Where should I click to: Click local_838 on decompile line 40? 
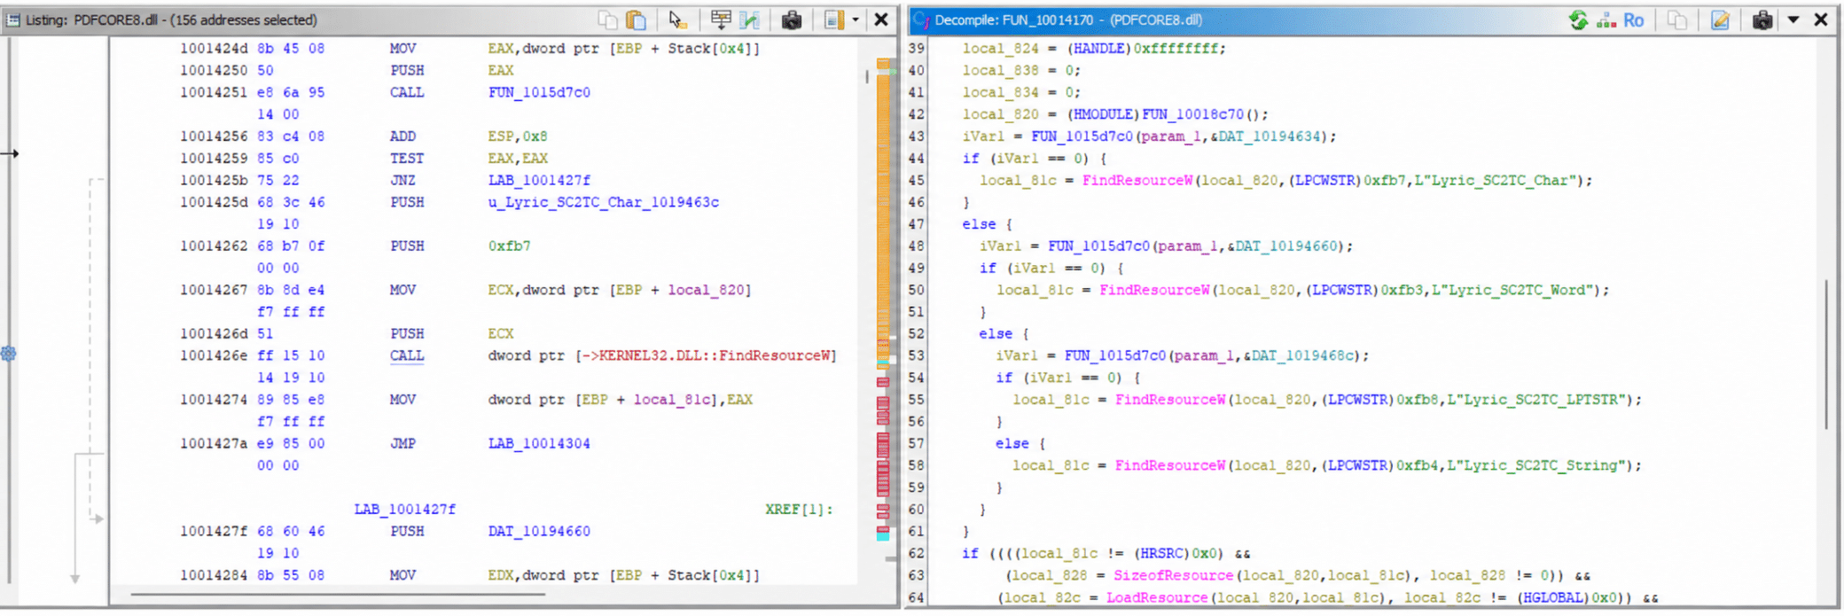pyautogui.click(x=1001, y=70)
